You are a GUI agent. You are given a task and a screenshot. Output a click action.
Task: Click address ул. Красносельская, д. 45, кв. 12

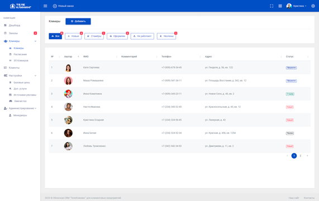(223, 107)
